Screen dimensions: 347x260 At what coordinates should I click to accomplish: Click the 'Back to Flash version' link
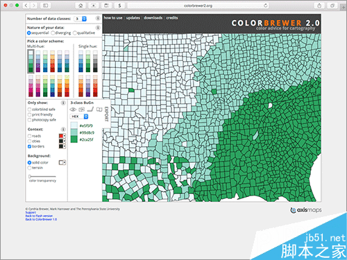(39, 216)
